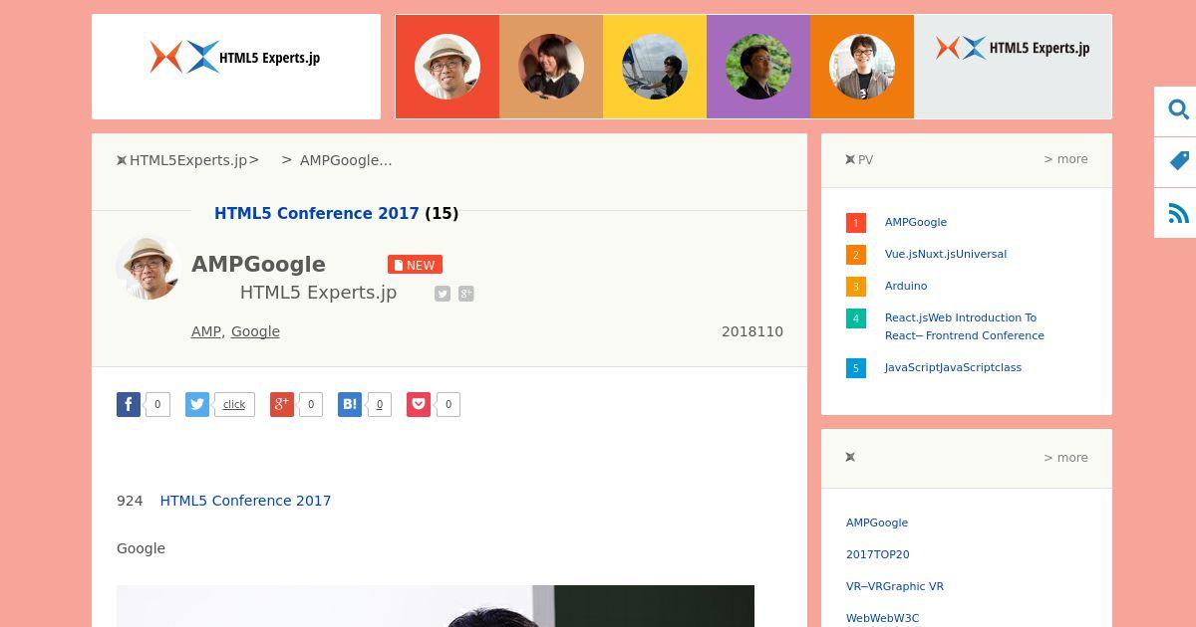Click the date text 2018110

pos(752,331)
